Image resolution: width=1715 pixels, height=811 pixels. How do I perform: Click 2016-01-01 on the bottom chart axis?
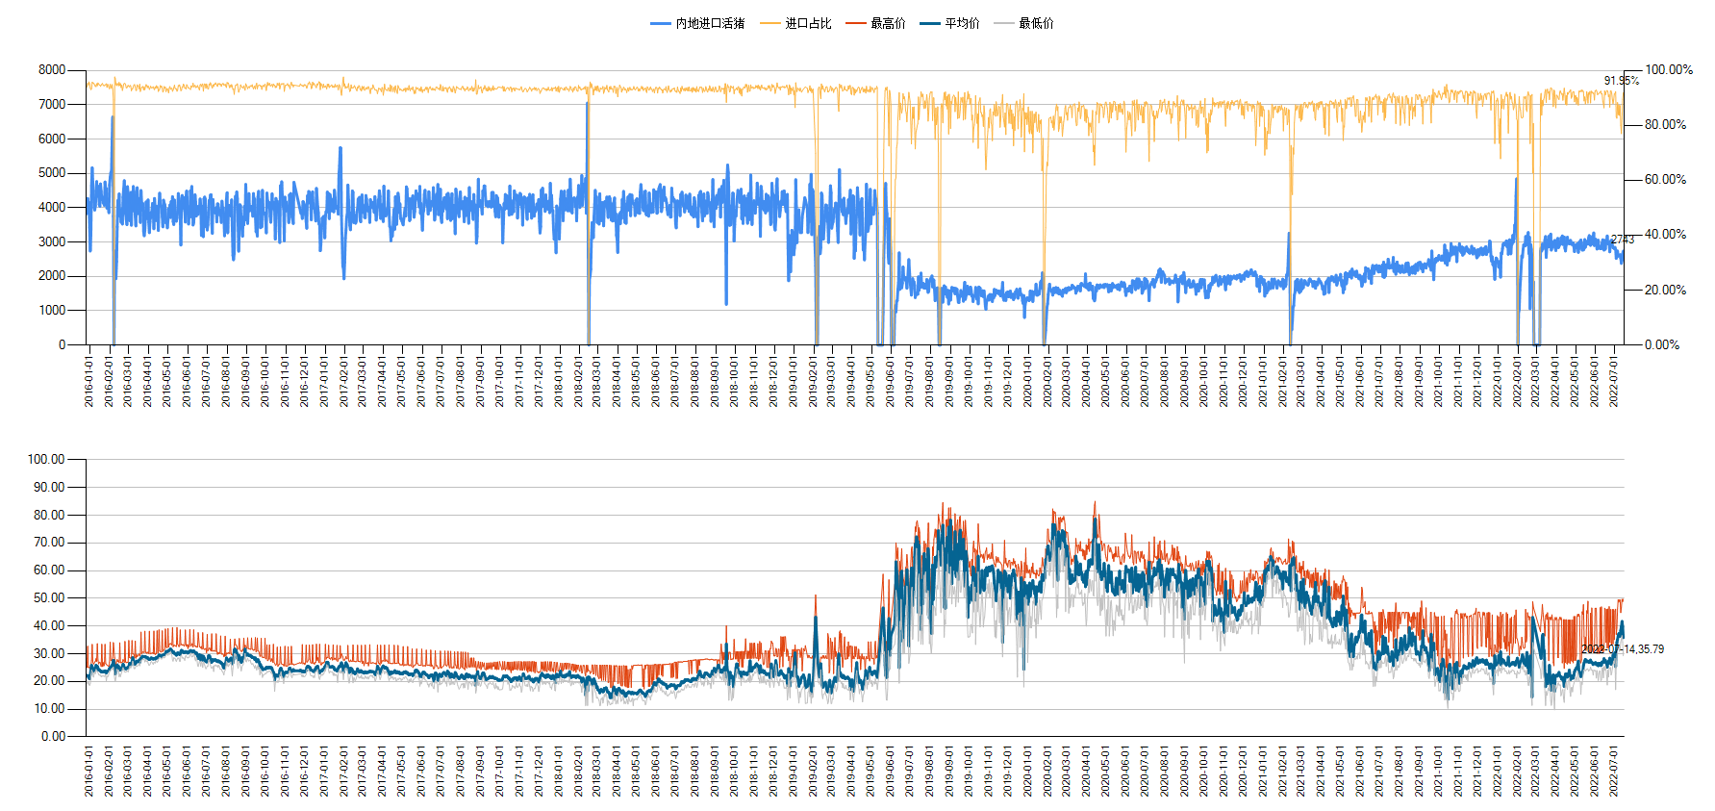pos(89,772)
